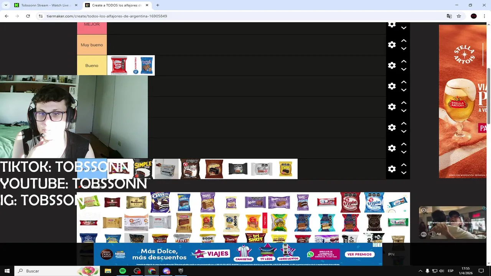
Task: Choose the yellow Rasta alfajor
Action: click(x=279, y=222)
